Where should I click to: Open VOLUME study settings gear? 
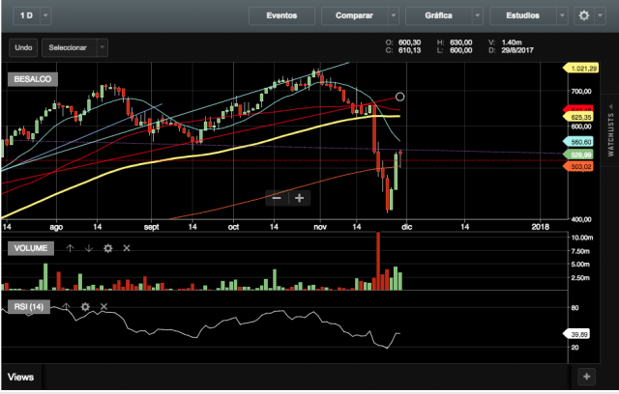[x=107, y=248]
